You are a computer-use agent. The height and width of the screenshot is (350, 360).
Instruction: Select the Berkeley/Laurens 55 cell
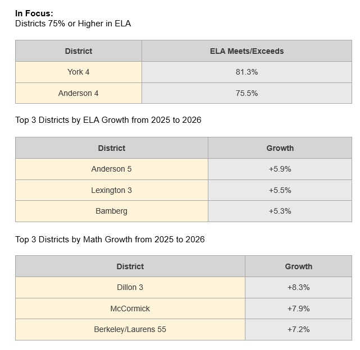[130, 329]
